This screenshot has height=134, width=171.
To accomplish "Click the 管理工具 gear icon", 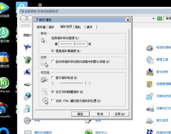I will [150, 60].
